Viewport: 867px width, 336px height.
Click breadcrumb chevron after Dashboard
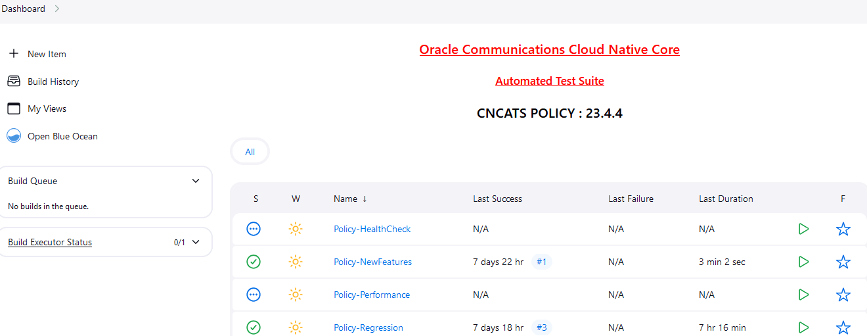coord(57,9)
